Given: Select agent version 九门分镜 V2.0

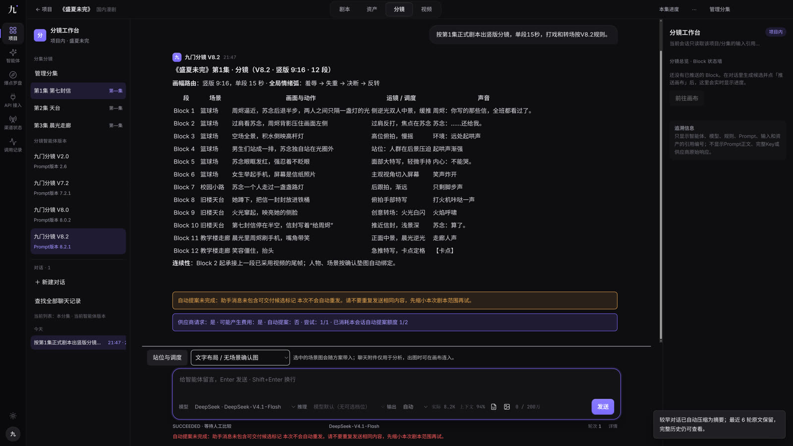Looking at the screenshot, I should [78, 161].
